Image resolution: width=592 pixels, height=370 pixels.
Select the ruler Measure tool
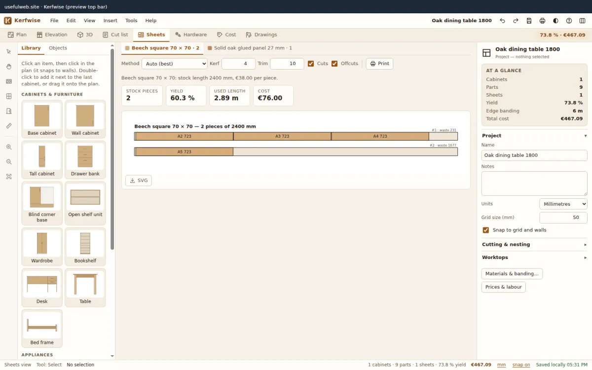point(9,126)
